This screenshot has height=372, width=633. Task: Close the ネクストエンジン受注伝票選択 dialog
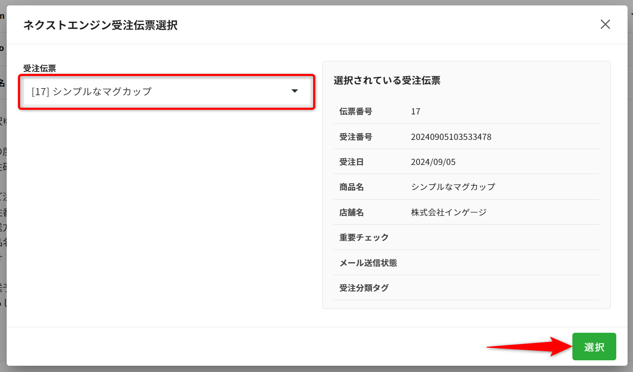click(x=605, y=25)
